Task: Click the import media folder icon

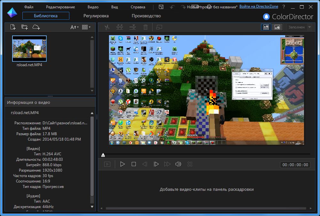Action: tap(24, 27)
